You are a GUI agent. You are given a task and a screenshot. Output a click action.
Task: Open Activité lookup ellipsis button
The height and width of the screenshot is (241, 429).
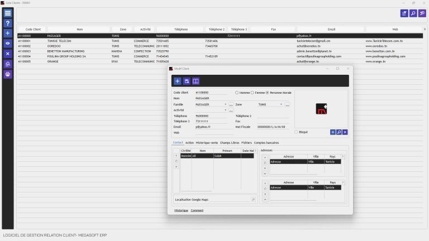(x=231, y=110)
